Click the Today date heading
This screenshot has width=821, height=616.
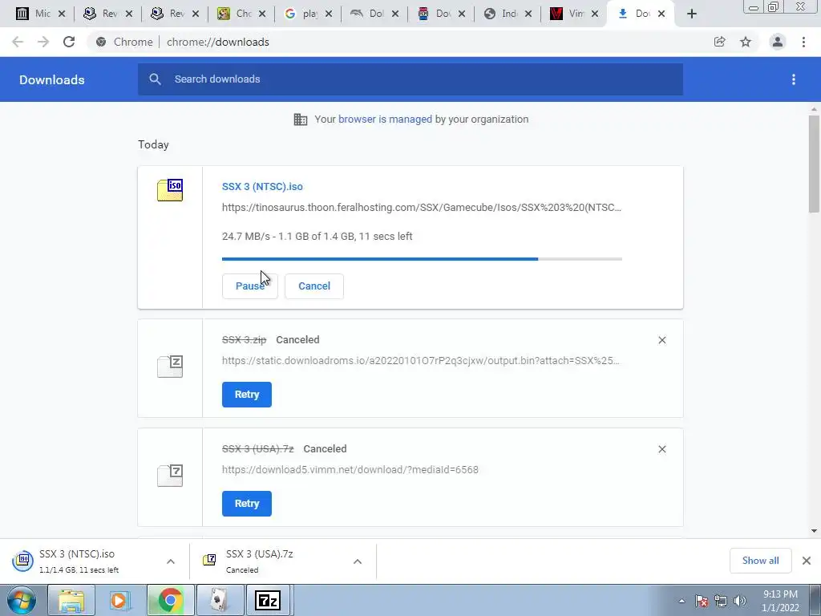[153, 144]
